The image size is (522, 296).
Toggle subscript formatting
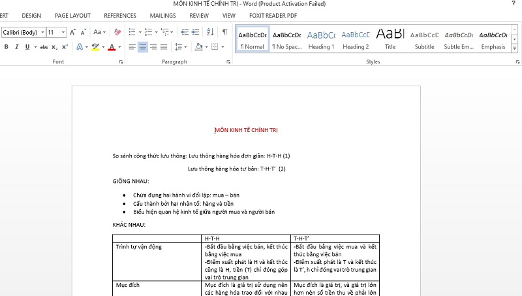[x=54, y=47]
